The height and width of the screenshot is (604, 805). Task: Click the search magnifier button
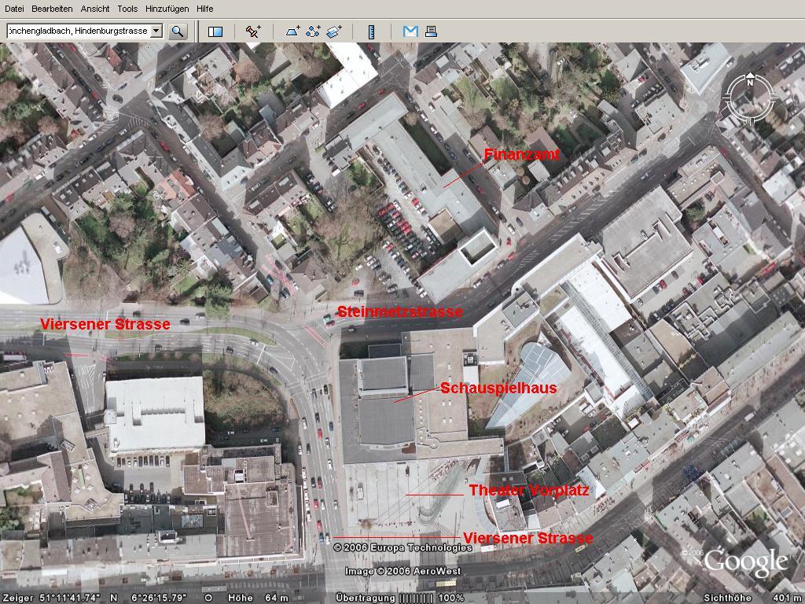[178, 31]
